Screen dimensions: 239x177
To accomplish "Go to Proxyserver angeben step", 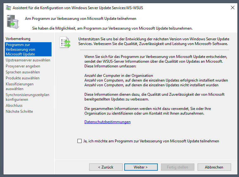I will [23, 66].
